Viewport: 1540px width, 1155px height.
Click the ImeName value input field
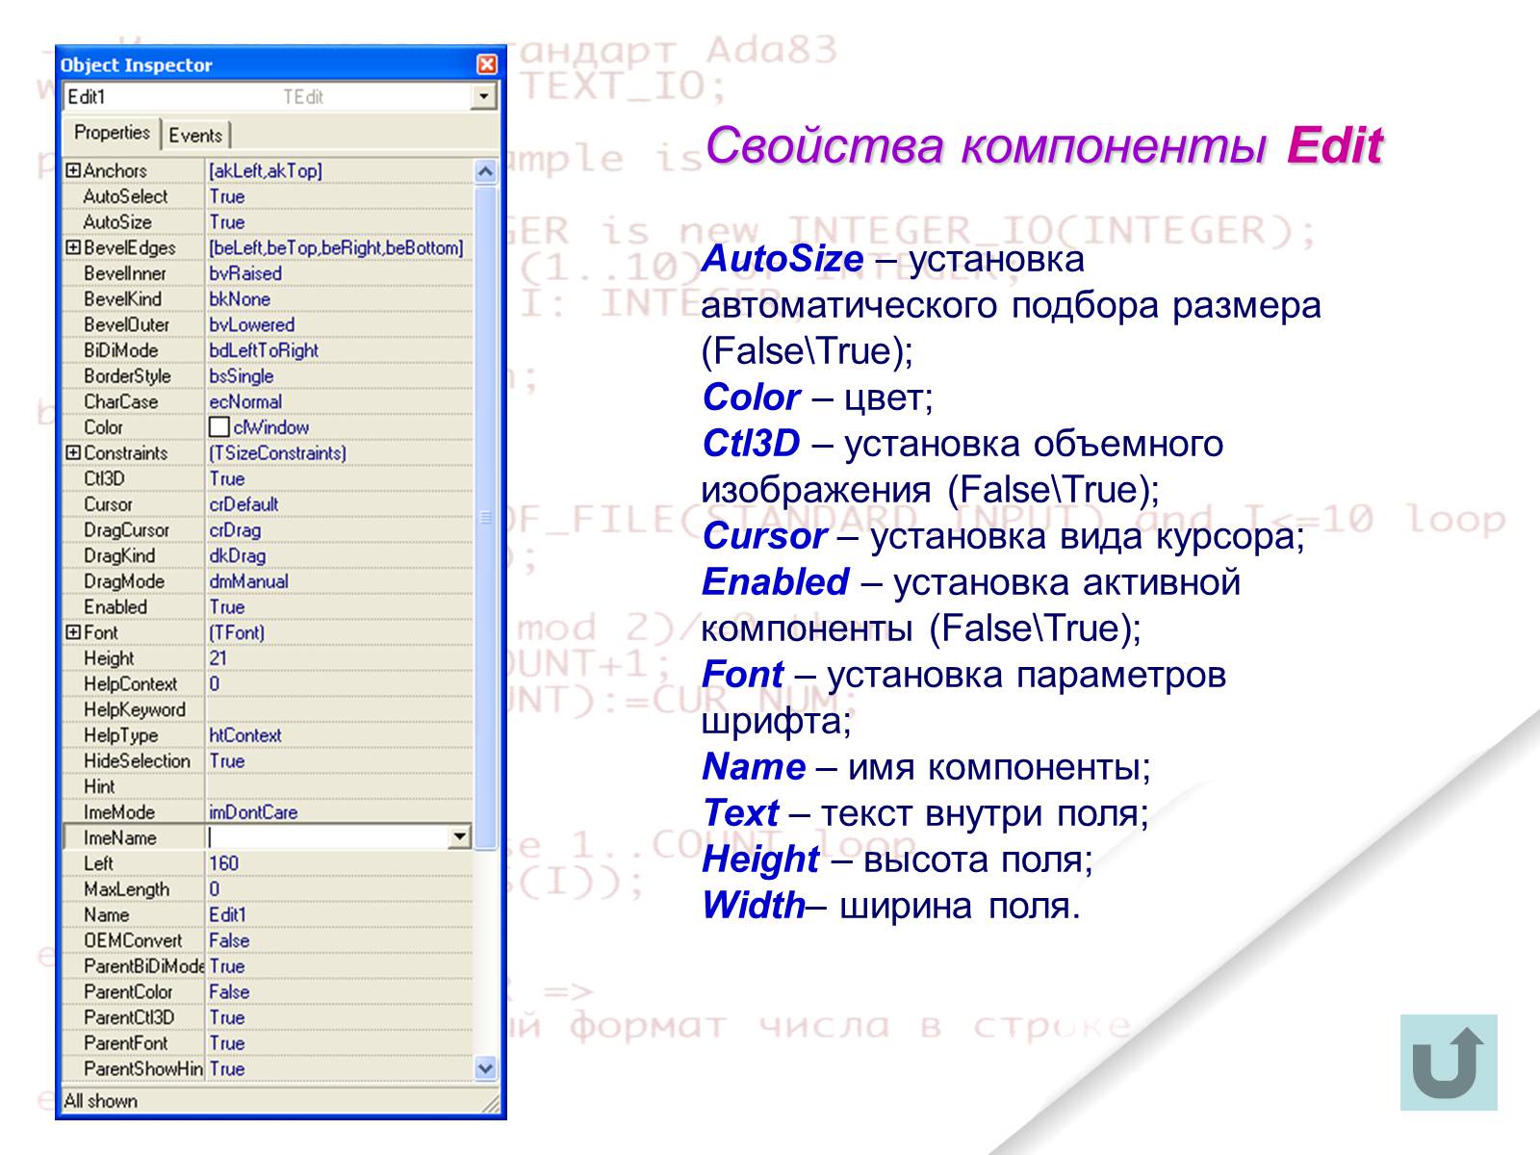tap(327, 837)
